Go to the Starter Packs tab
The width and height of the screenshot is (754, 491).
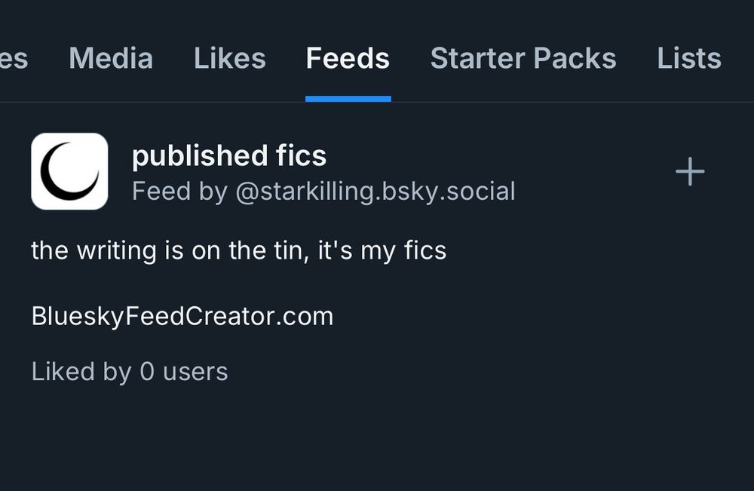(x=523, y=58)
